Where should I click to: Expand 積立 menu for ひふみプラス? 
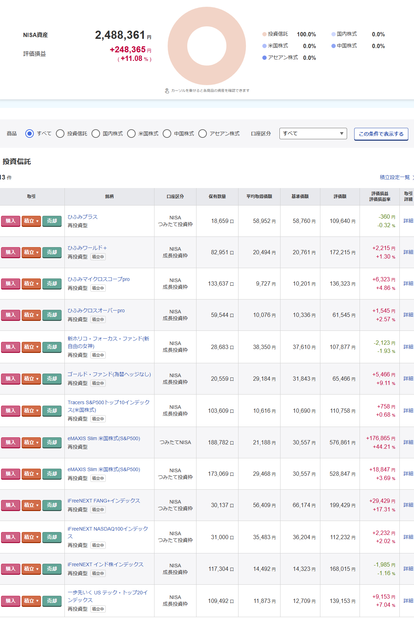[x=31, y=221]
